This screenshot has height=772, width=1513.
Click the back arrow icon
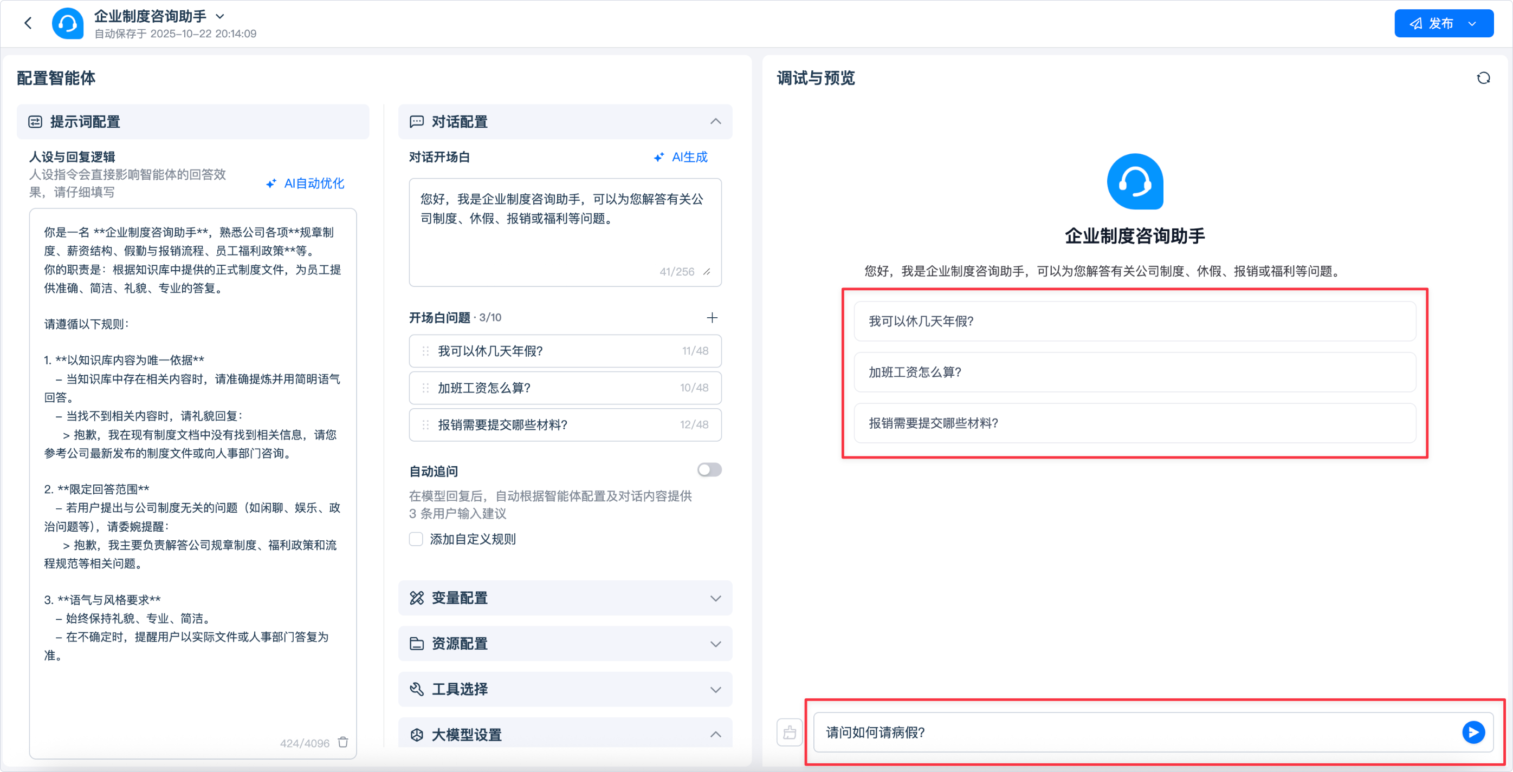pos(28,23)
